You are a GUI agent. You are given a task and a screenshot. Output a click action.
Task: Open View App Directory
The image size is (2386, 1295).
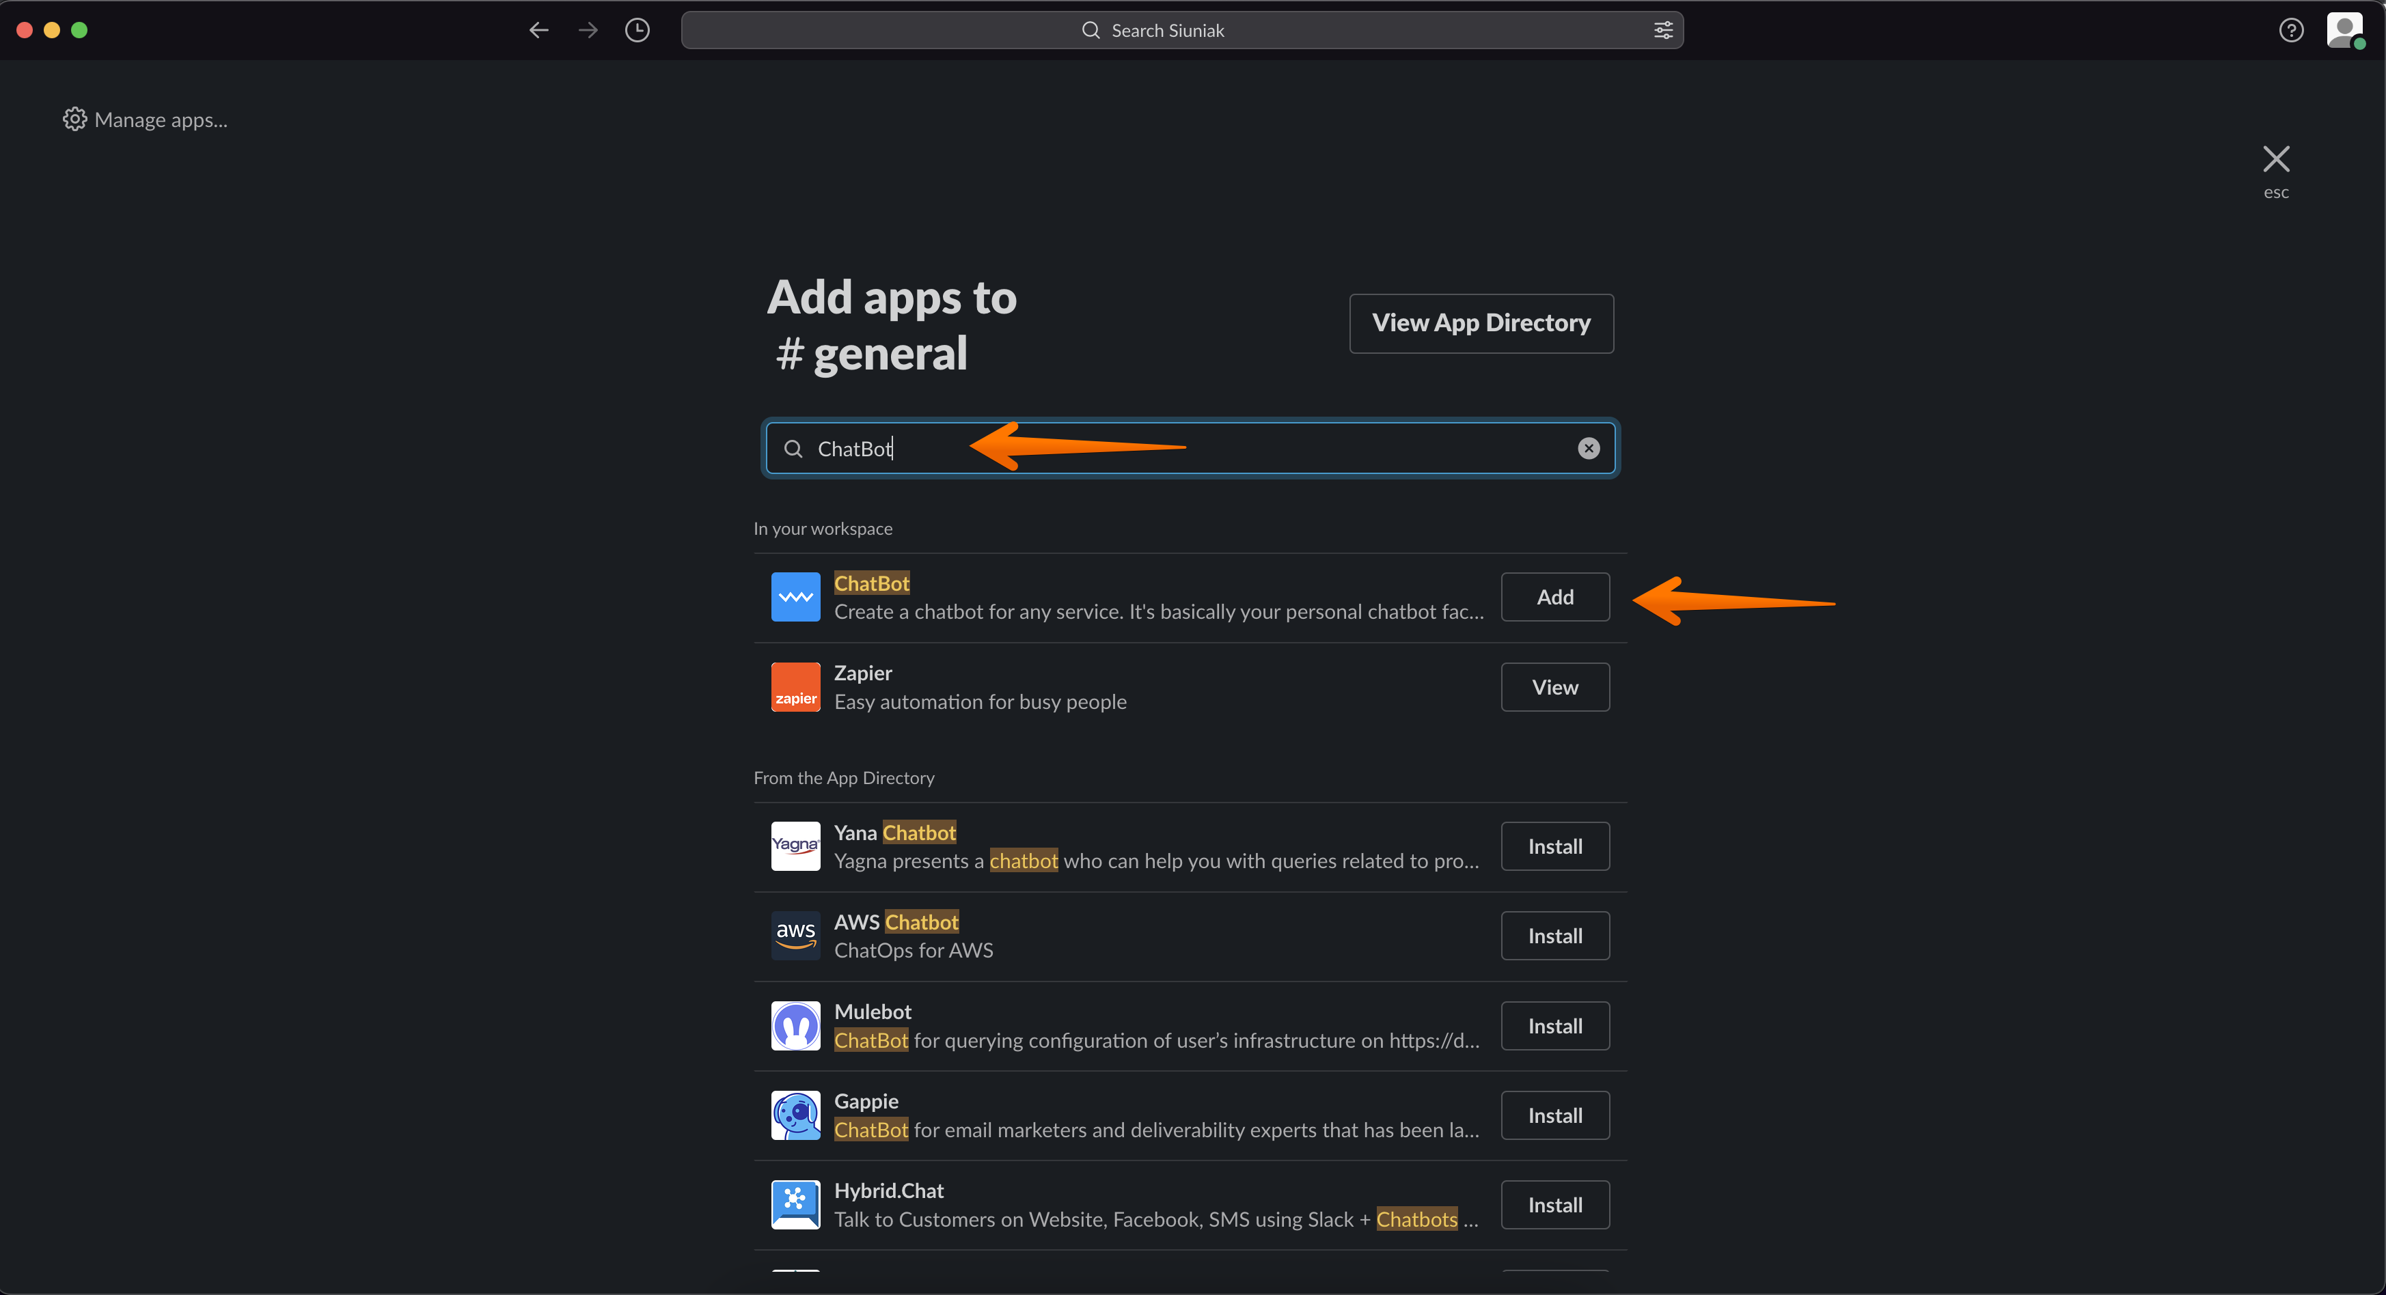pyautogui.click(x=1481, y=323)
